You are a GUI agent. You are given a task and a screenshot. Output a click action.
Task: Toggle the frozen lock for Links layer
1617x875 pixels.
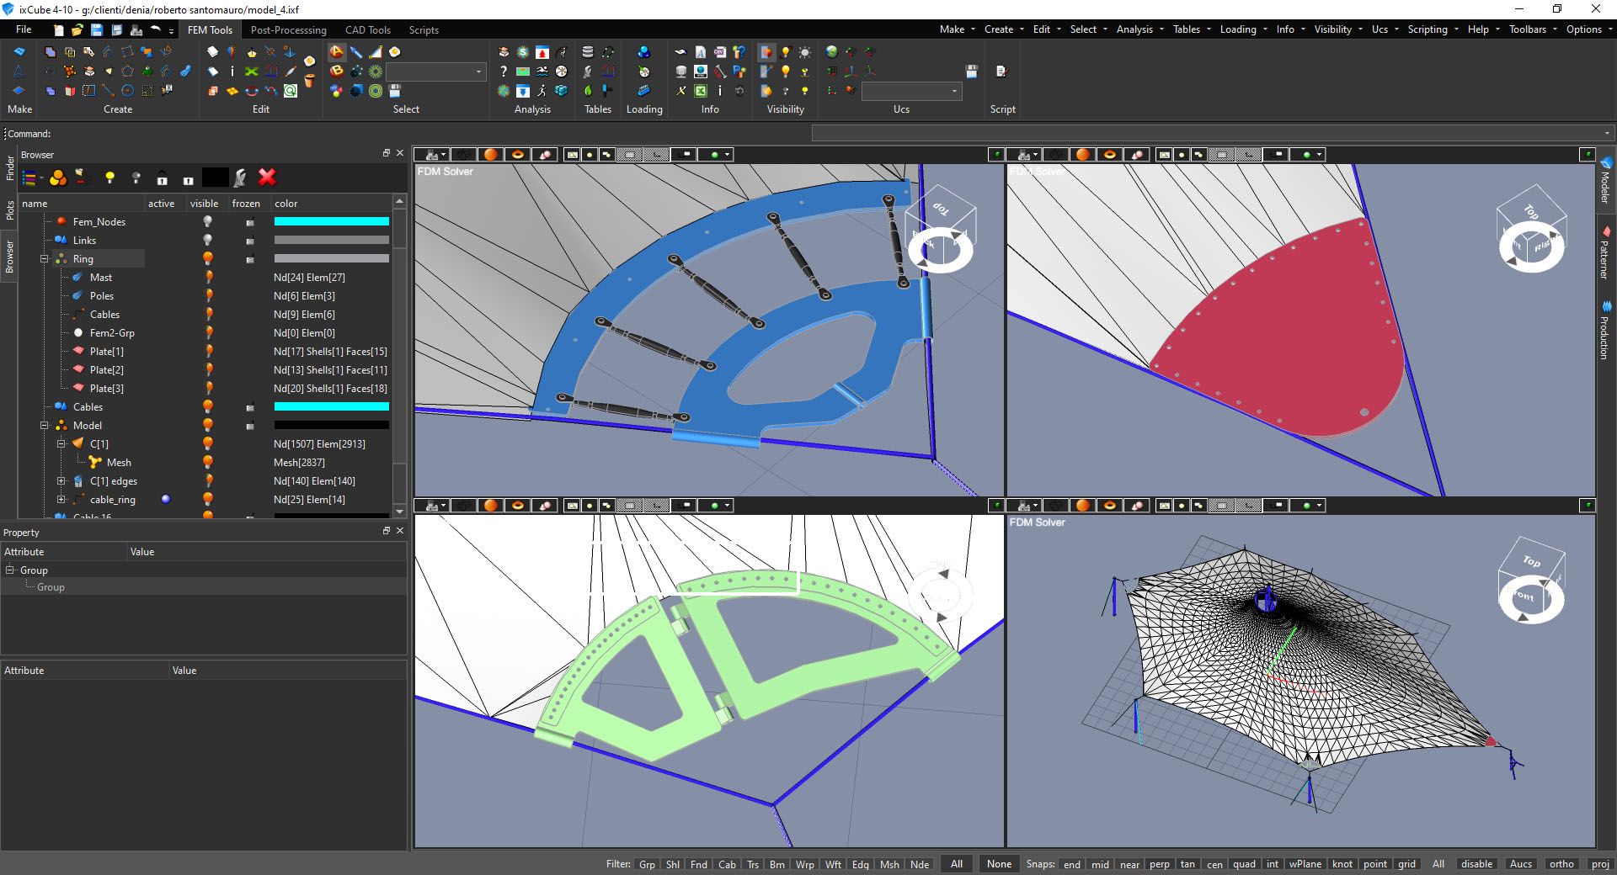pos(249,241)
